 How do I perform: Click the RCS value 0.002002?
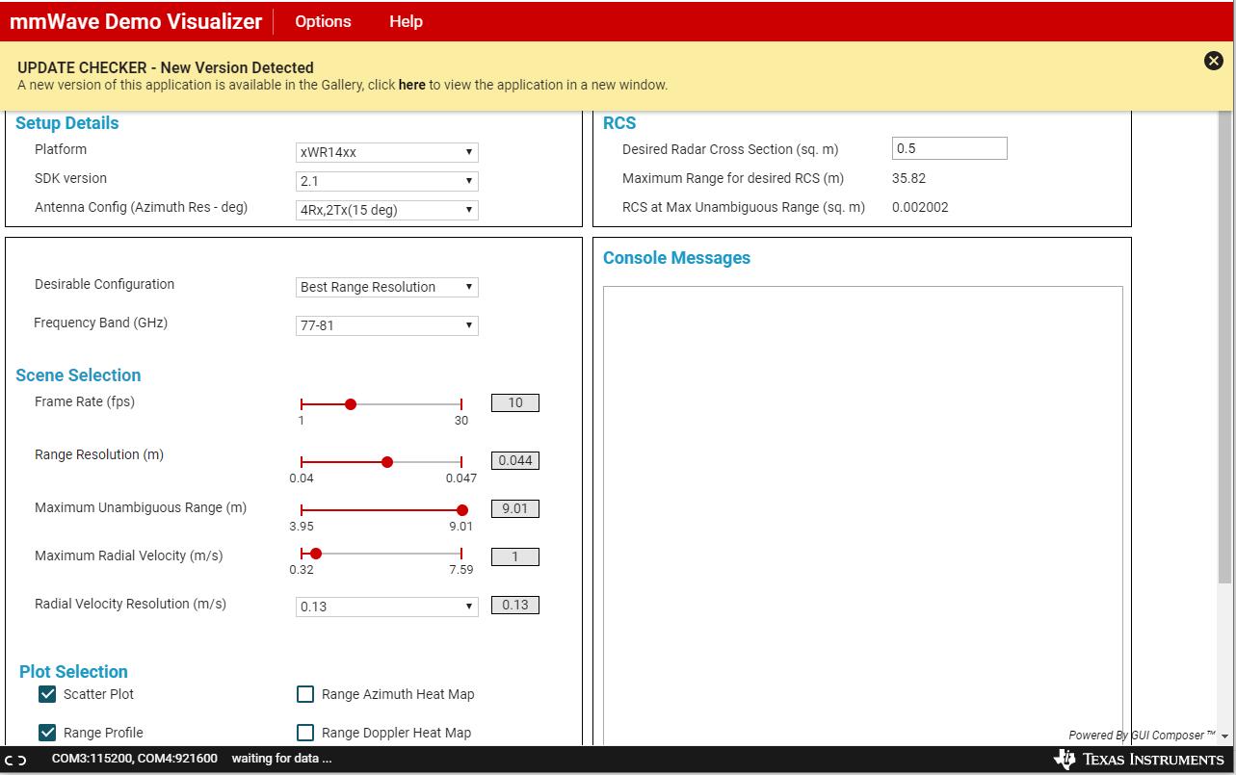(x=920, y=207)
